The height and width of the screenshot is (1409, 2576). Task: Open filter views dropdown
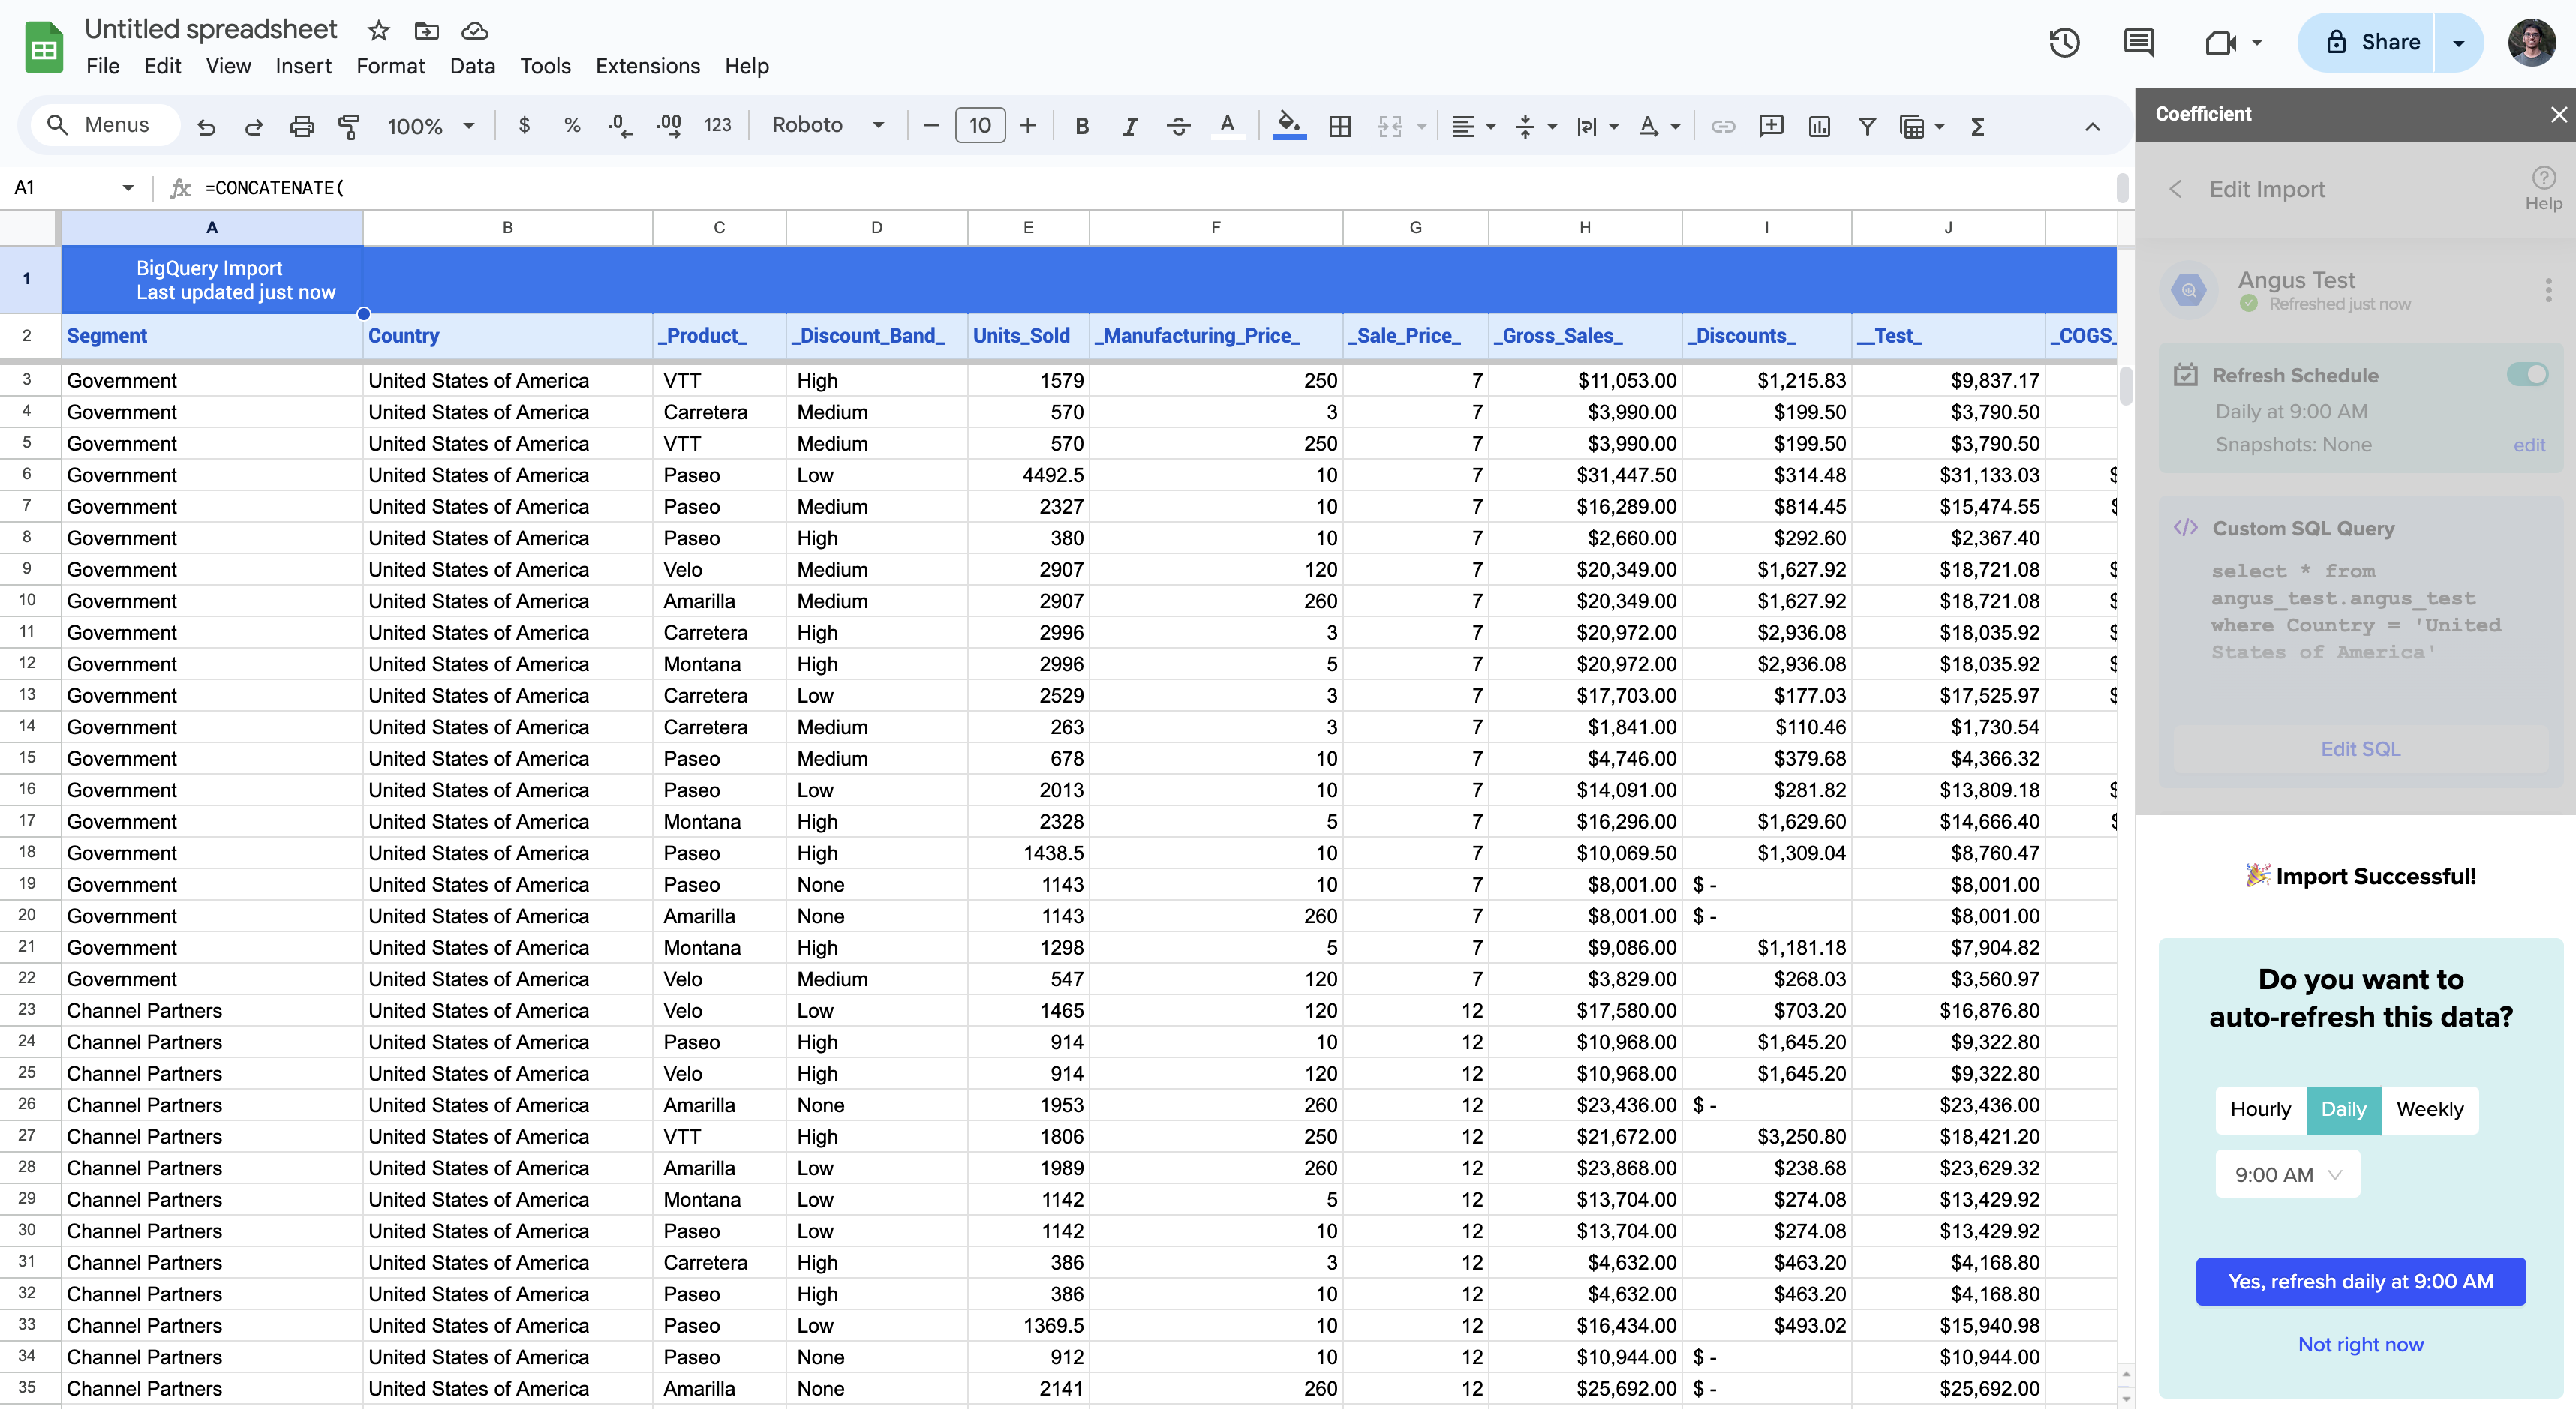(1922, 126)
